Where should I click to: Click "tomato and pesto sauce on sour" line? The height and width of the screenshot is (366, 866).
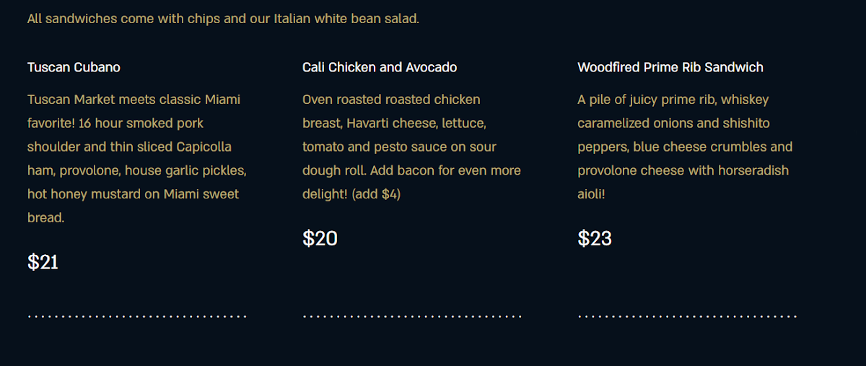point(399,147)
